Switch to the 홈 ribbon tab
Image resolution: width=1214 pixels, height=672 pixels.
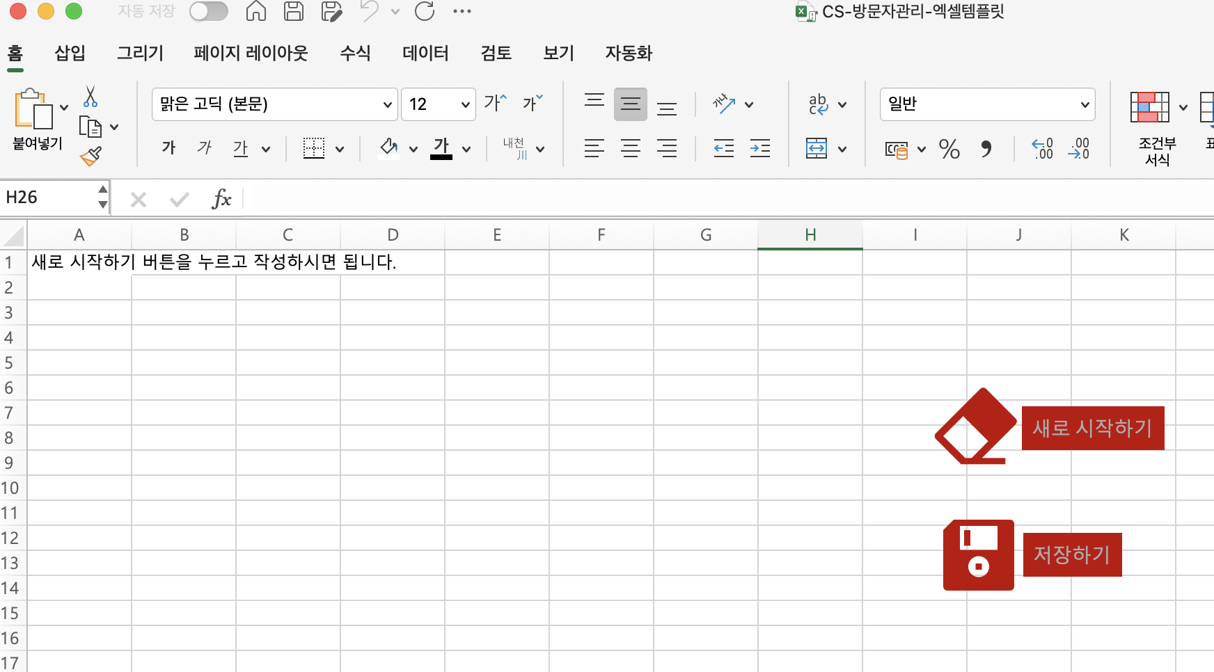tap(15, 53)
